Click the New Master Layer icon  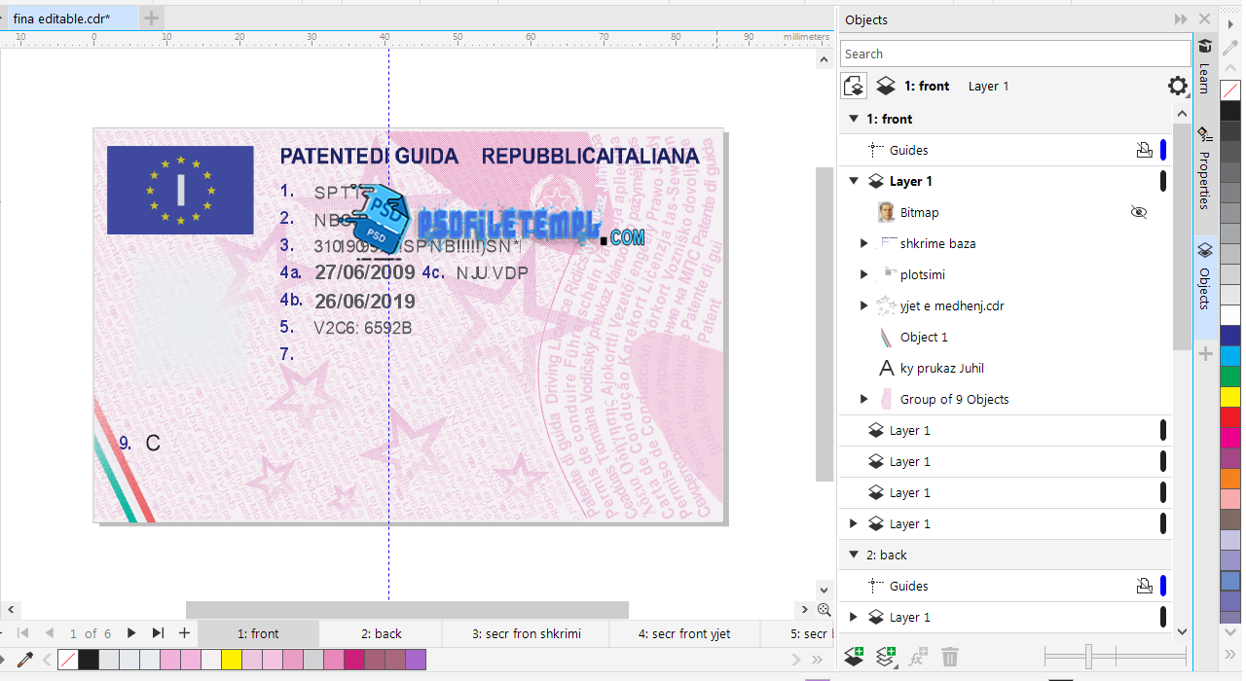(886, 657)
